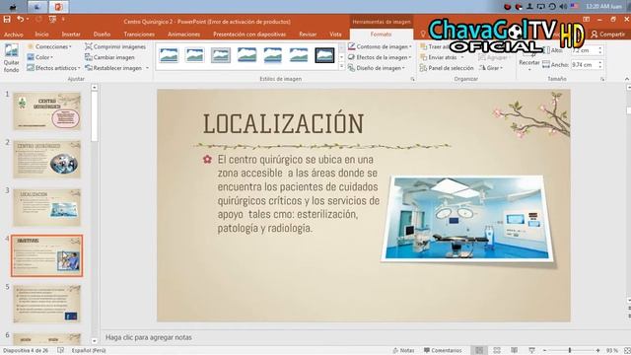Select slide 4 Objetivos thumbnail
The width and height of the screenshot is (631, 355).
point(47,255)
